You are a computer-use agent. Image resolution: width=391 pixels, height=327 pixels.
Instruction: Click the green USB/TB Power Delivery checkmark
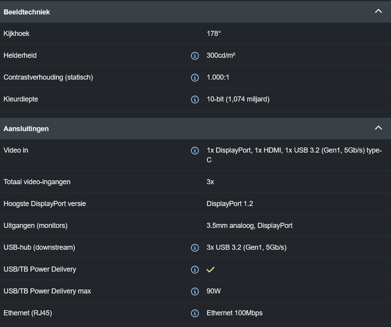[x=211, y=270]
